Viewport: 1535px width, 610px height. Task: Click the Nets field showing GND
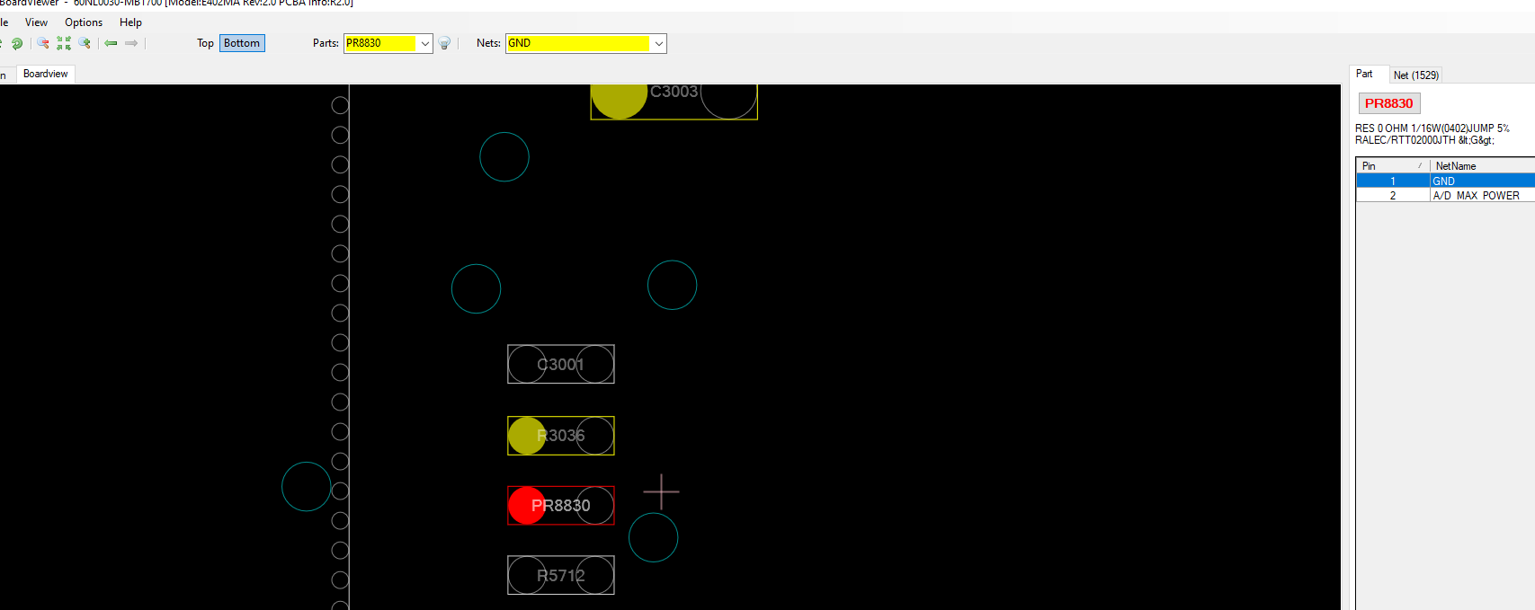pos(578,43)
